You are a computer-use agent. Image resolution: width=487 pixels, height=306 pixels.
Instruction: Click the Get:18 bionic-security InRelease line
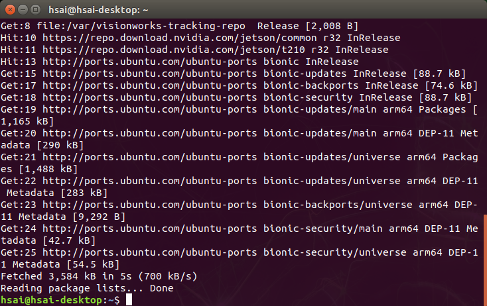click(236, 97)
